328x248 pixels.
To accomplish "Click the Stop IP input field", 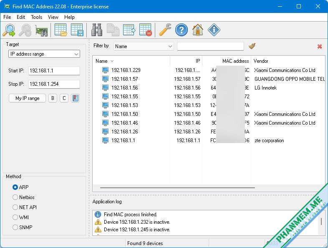I will pos(54,84).
